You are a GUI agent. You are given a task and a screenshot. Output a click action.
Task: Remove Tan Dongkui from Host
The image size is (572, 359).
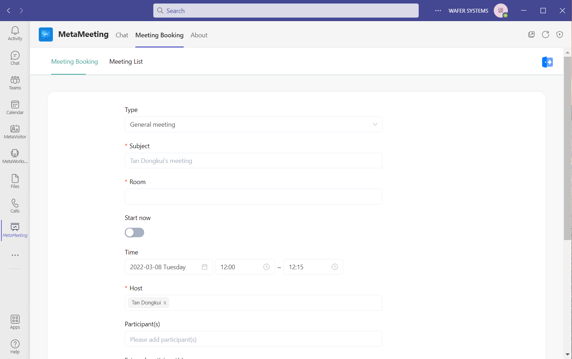pyautogui.click(x=165, y=303)
